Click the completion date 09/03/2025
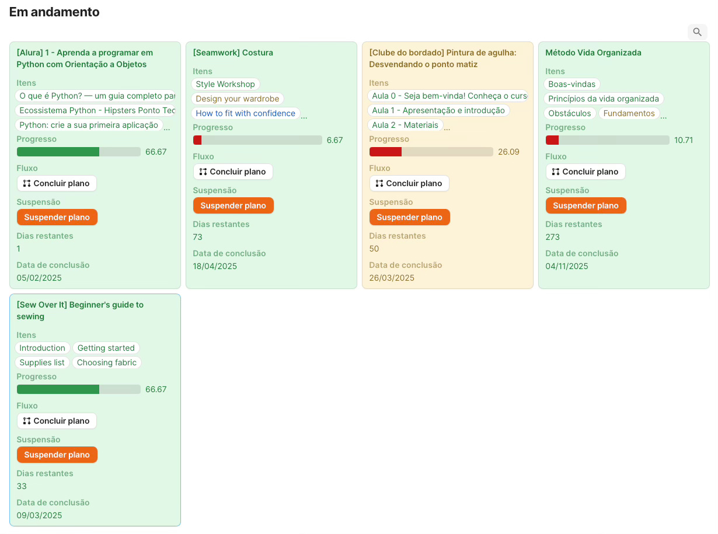Image resolution: width=718 pixels, height=534 pixels. pyautogui.click(x=39, y=515)
